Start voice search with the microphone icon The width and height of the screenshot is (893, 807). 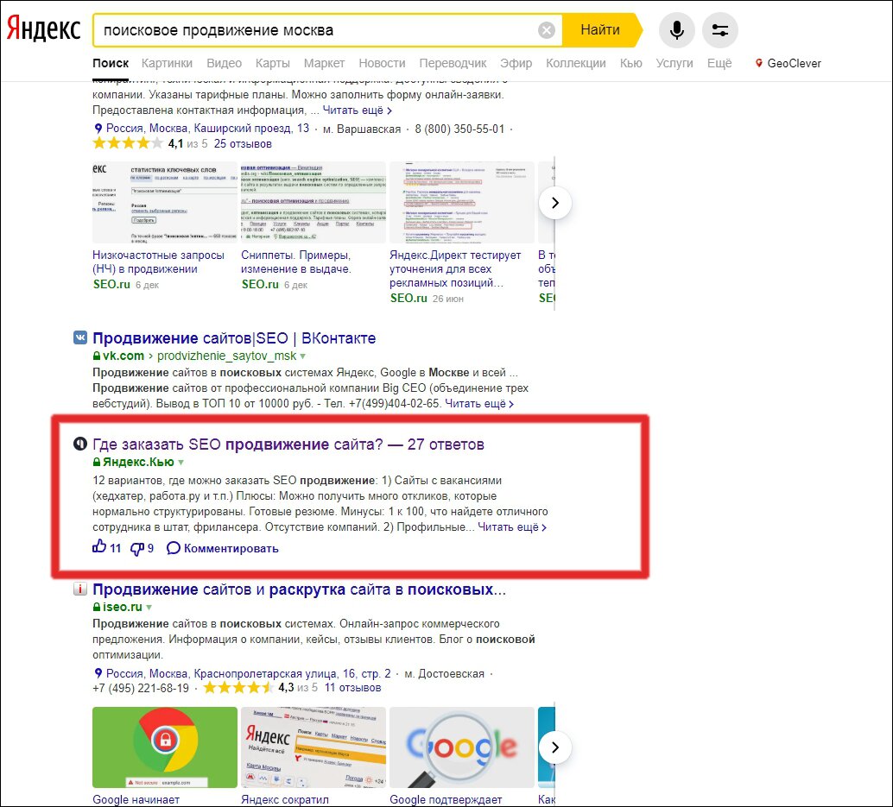[676, 29]
